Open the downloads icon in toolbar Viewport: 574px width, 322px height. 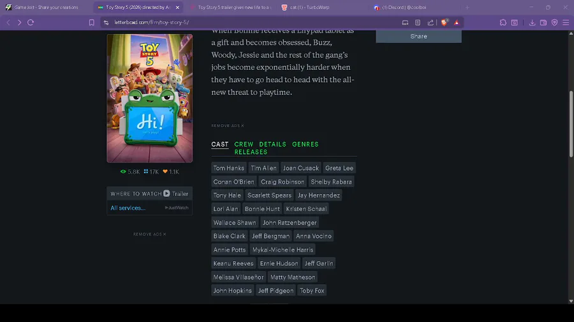point(532,22)
